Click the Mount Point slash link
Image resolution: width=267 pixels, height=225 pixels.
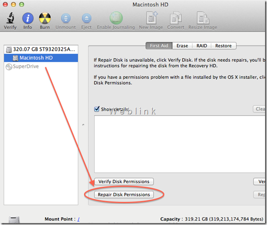78,219
